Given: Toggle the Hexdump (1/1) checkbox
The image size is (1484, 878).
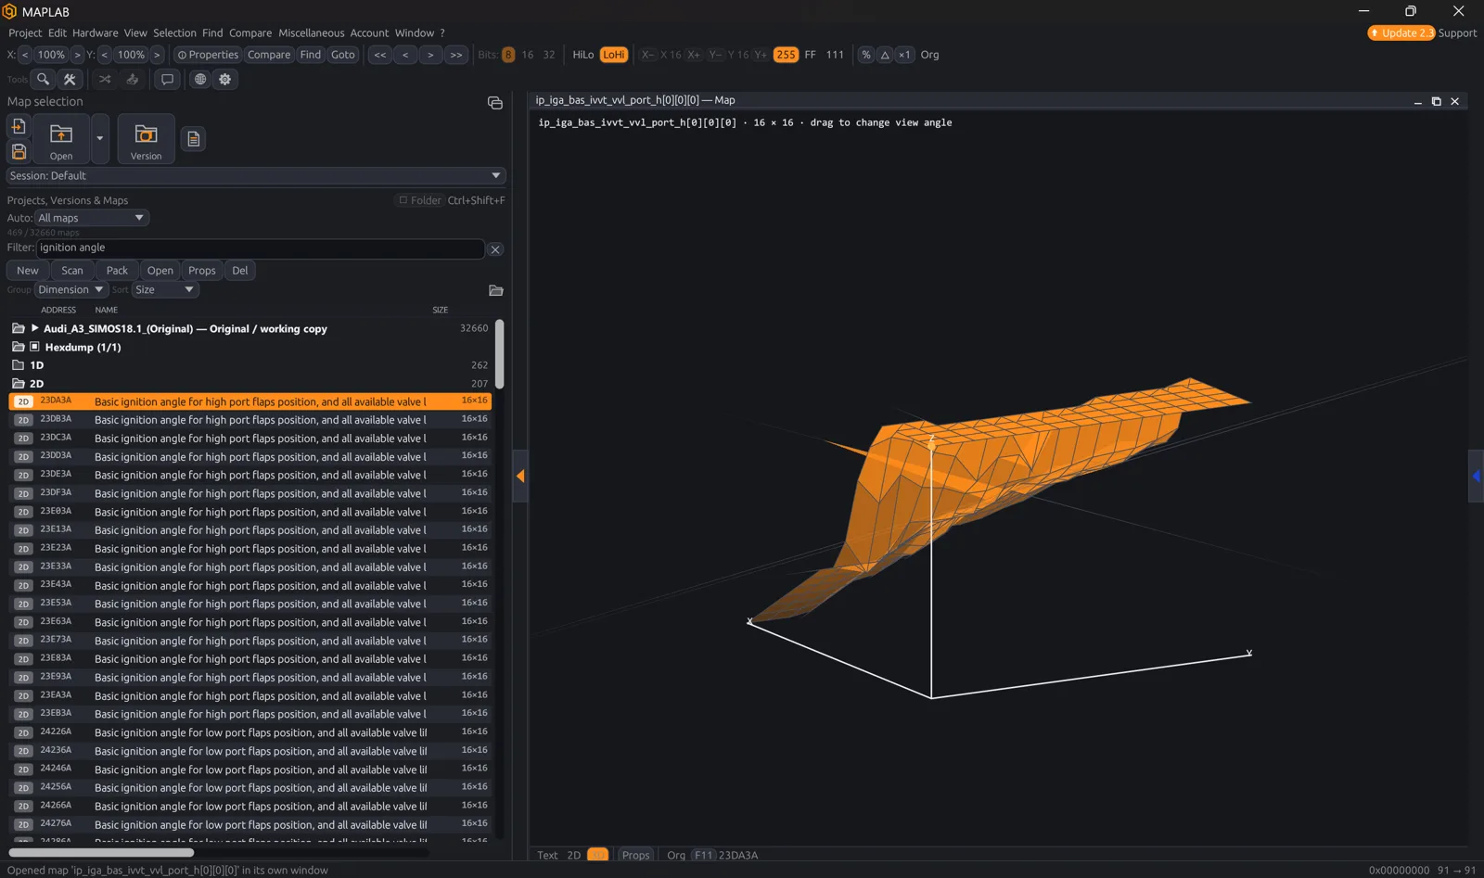Looking at the screenshot, I should [34, 347].
